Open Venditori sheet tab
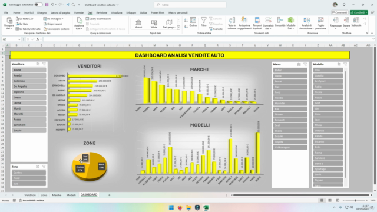 point(30,195)
